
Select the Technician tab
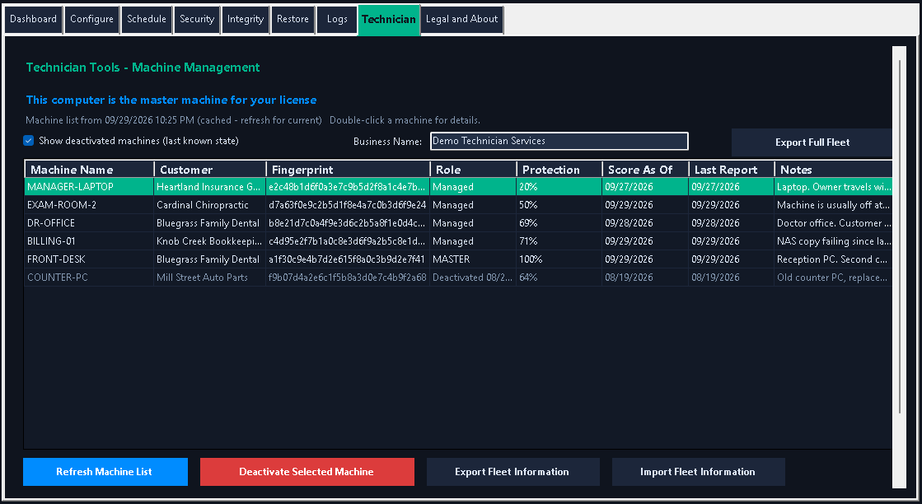tap(389, 20)
